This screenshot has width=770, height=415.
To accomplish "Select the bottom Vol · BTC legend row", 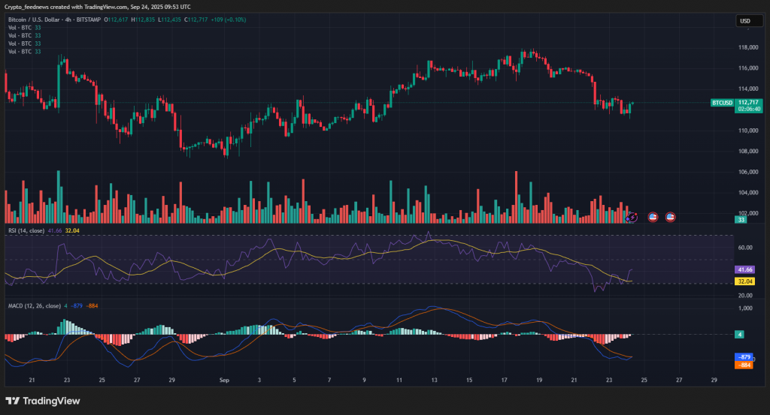I will point(19,52).
